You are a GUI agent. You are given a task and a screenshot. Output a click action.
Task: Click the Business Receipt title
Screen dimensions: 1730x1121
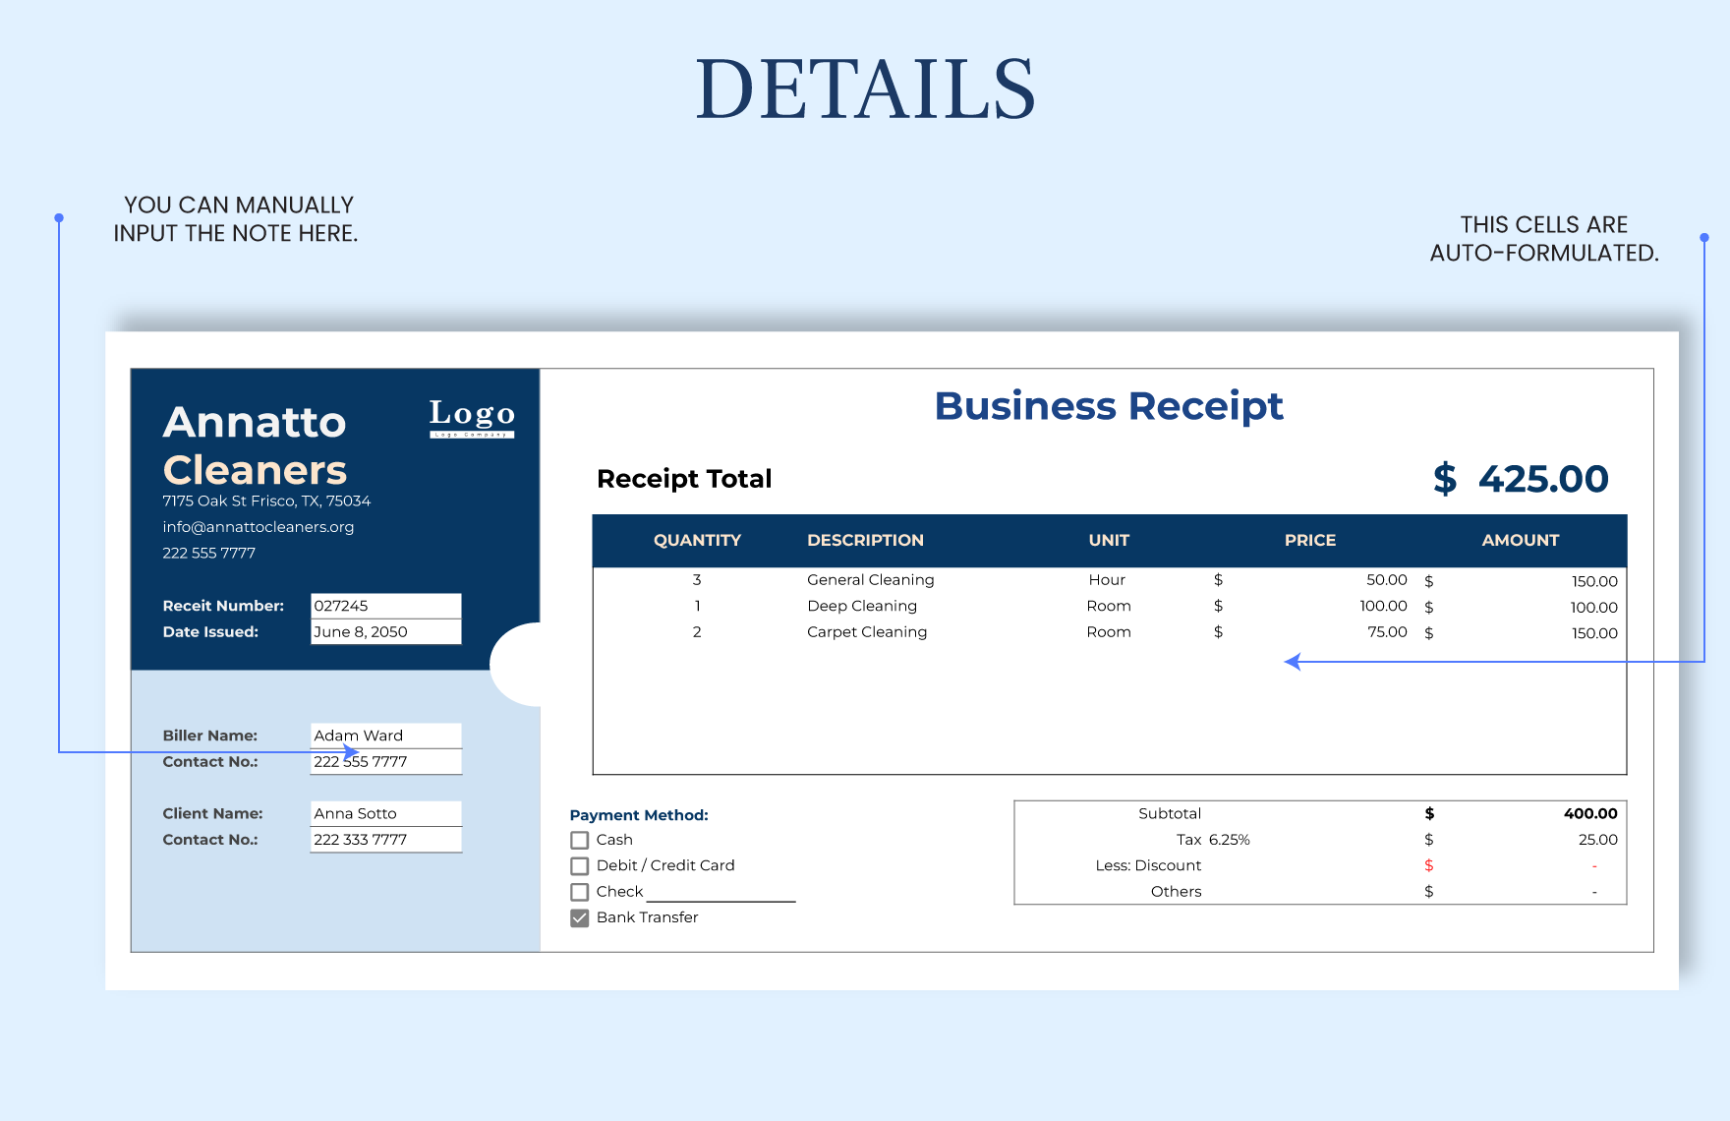[1109, 405]
